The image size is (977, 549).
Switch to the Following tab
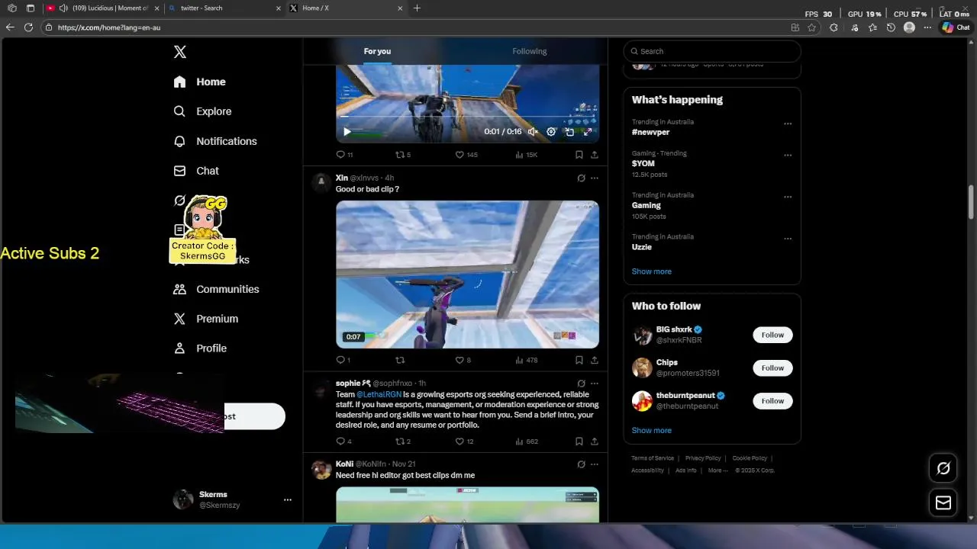pos(530,51)
